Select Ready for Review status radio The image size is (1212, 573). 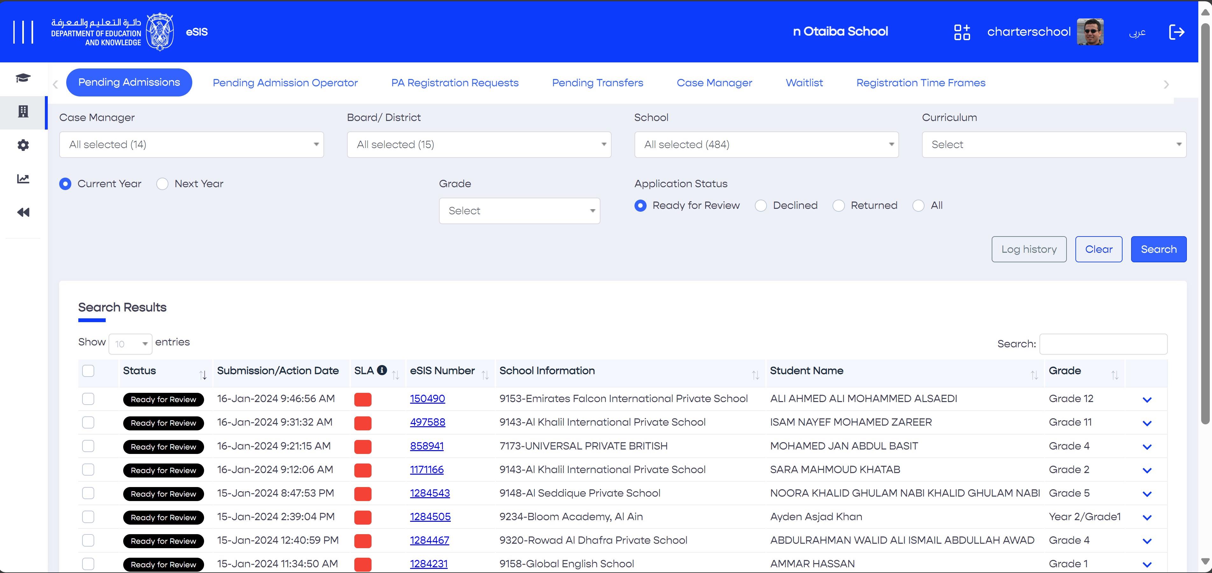tap(640, 206)
